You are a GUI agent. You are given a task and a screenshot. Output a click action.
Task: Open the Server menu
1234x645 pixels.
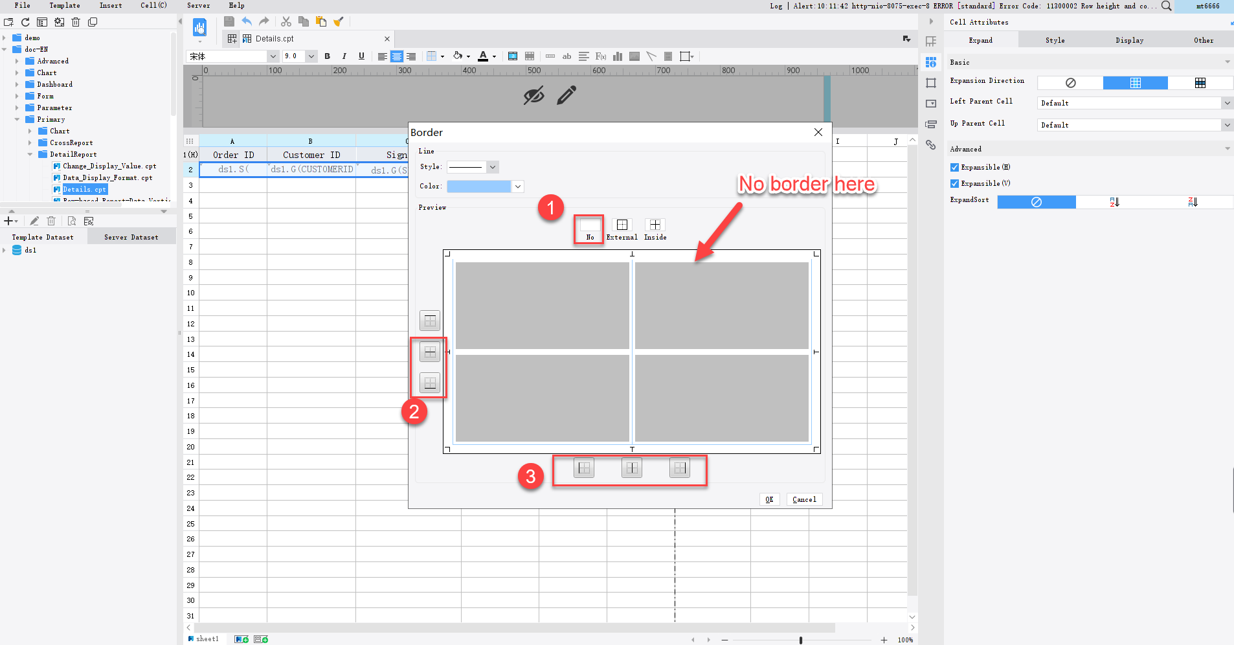click(x=198, y=5)
